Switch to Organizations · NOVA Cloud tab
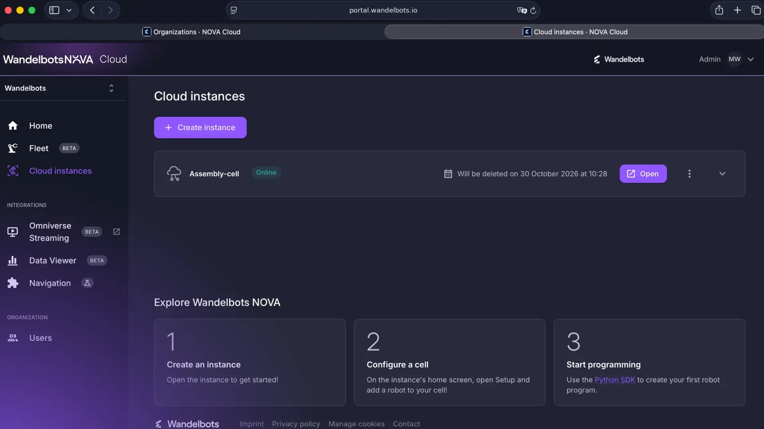 click(191, 32)
